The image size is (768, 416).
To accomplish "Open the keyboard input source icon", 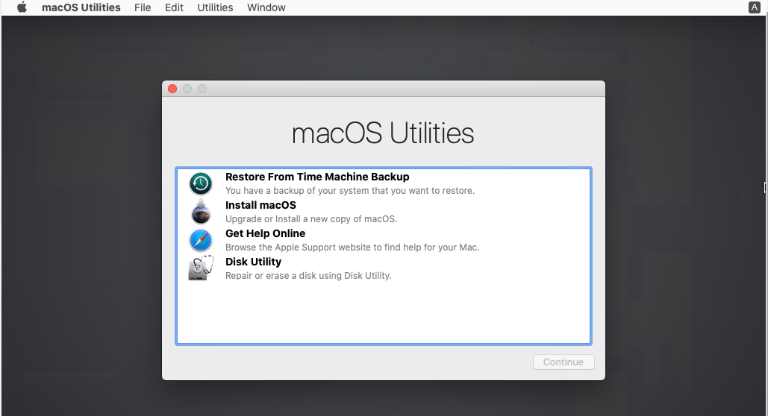I will pos(755,7).
